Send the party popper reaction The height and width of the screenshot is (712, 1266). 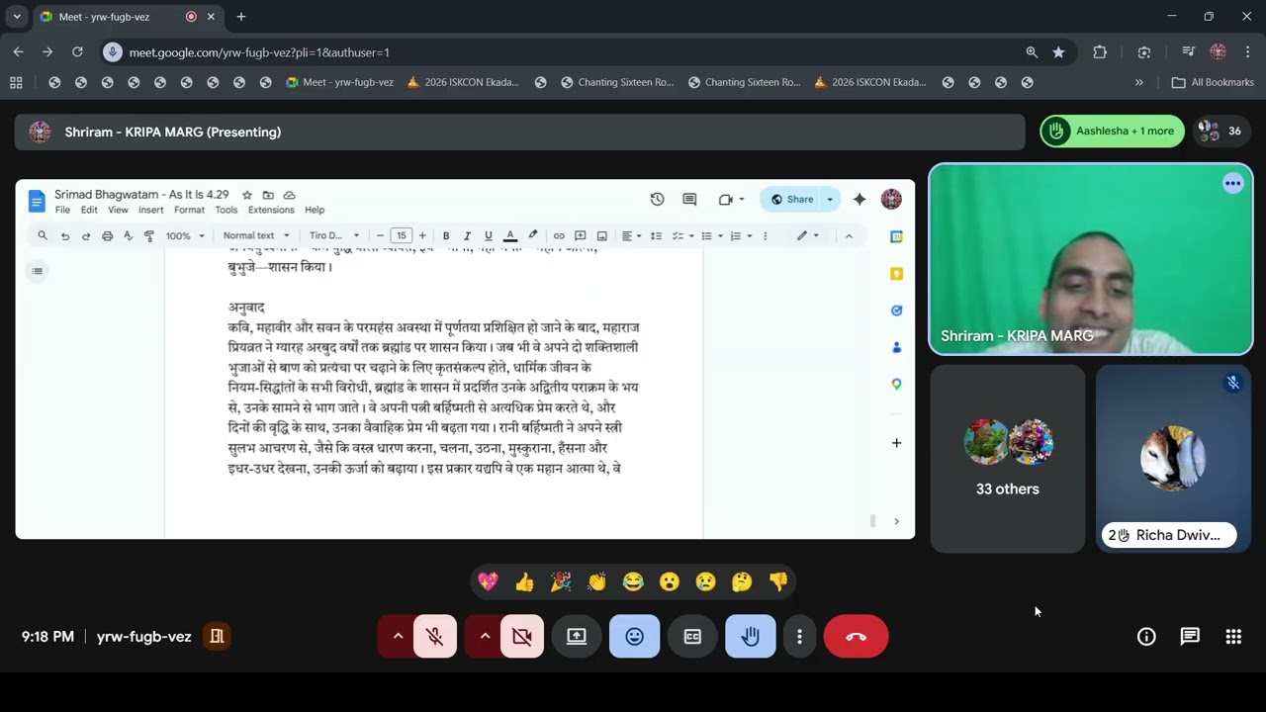(561, 582)
